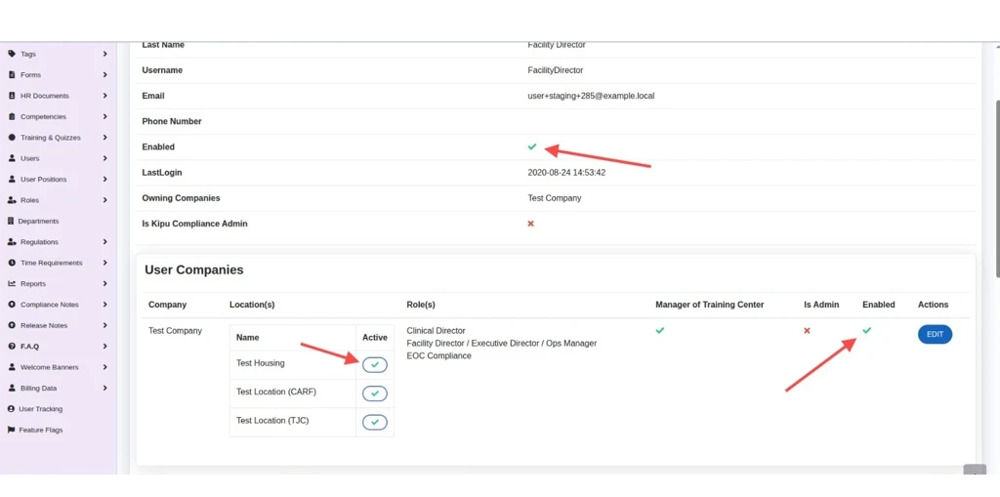Click the scroll-to-top button at bottom right
The image size is (1000, 497).
(x=974, y=471)
